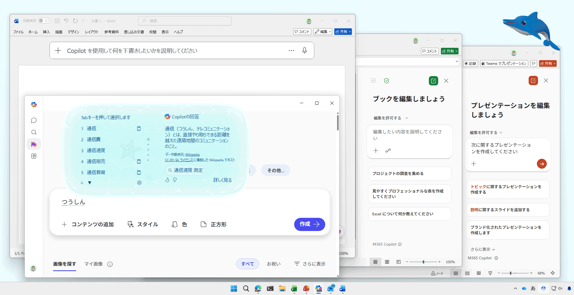The height and width of the screenshot is (295, 574).
Task: Click the green new chat icon in Excel Copilot
Action: [x=434, y=81]
